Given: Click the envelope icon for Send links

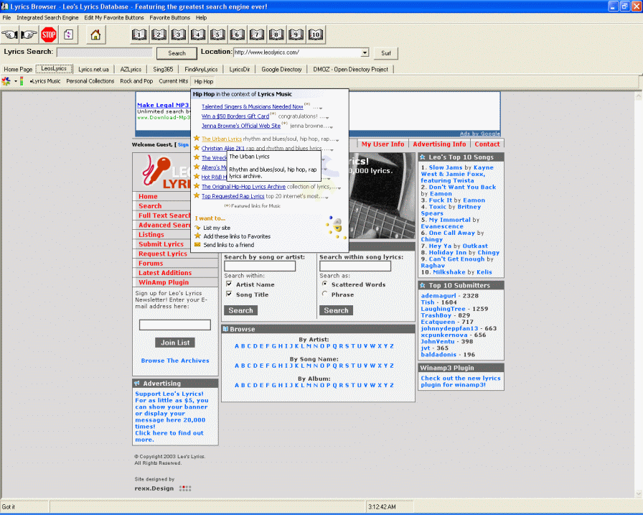Looking at the screenshot, I should click(x=197, y=245).
